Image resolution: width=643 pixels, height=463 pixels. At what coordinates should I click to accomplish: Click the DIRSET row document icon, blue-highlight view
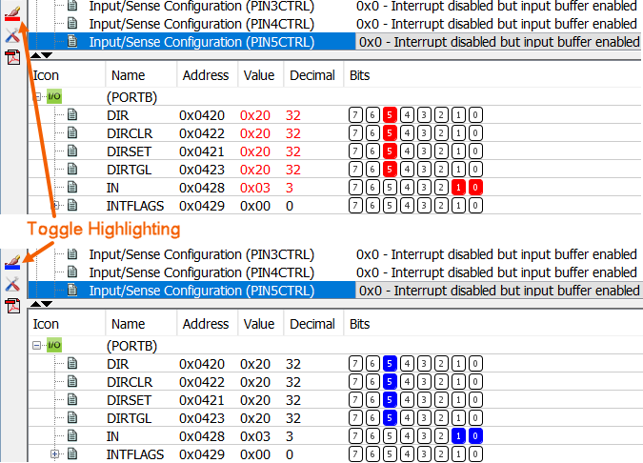pos(72,399)
